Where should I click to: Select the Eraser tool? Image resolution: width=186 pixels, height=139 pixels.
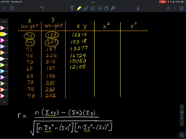93,8
